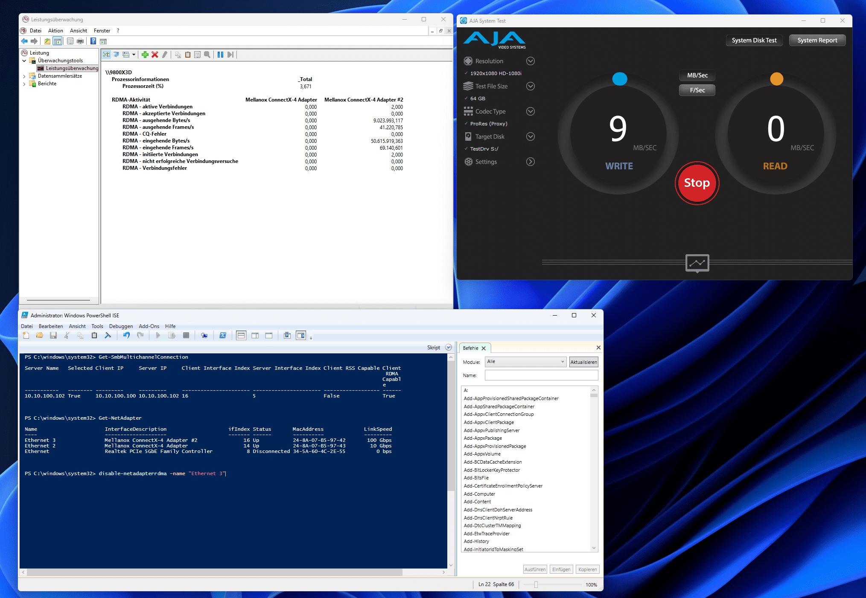Expand the Skript pane chevron in ISE
The height and width of the screenshot is (598, 866).
click(x=449, y=348)
